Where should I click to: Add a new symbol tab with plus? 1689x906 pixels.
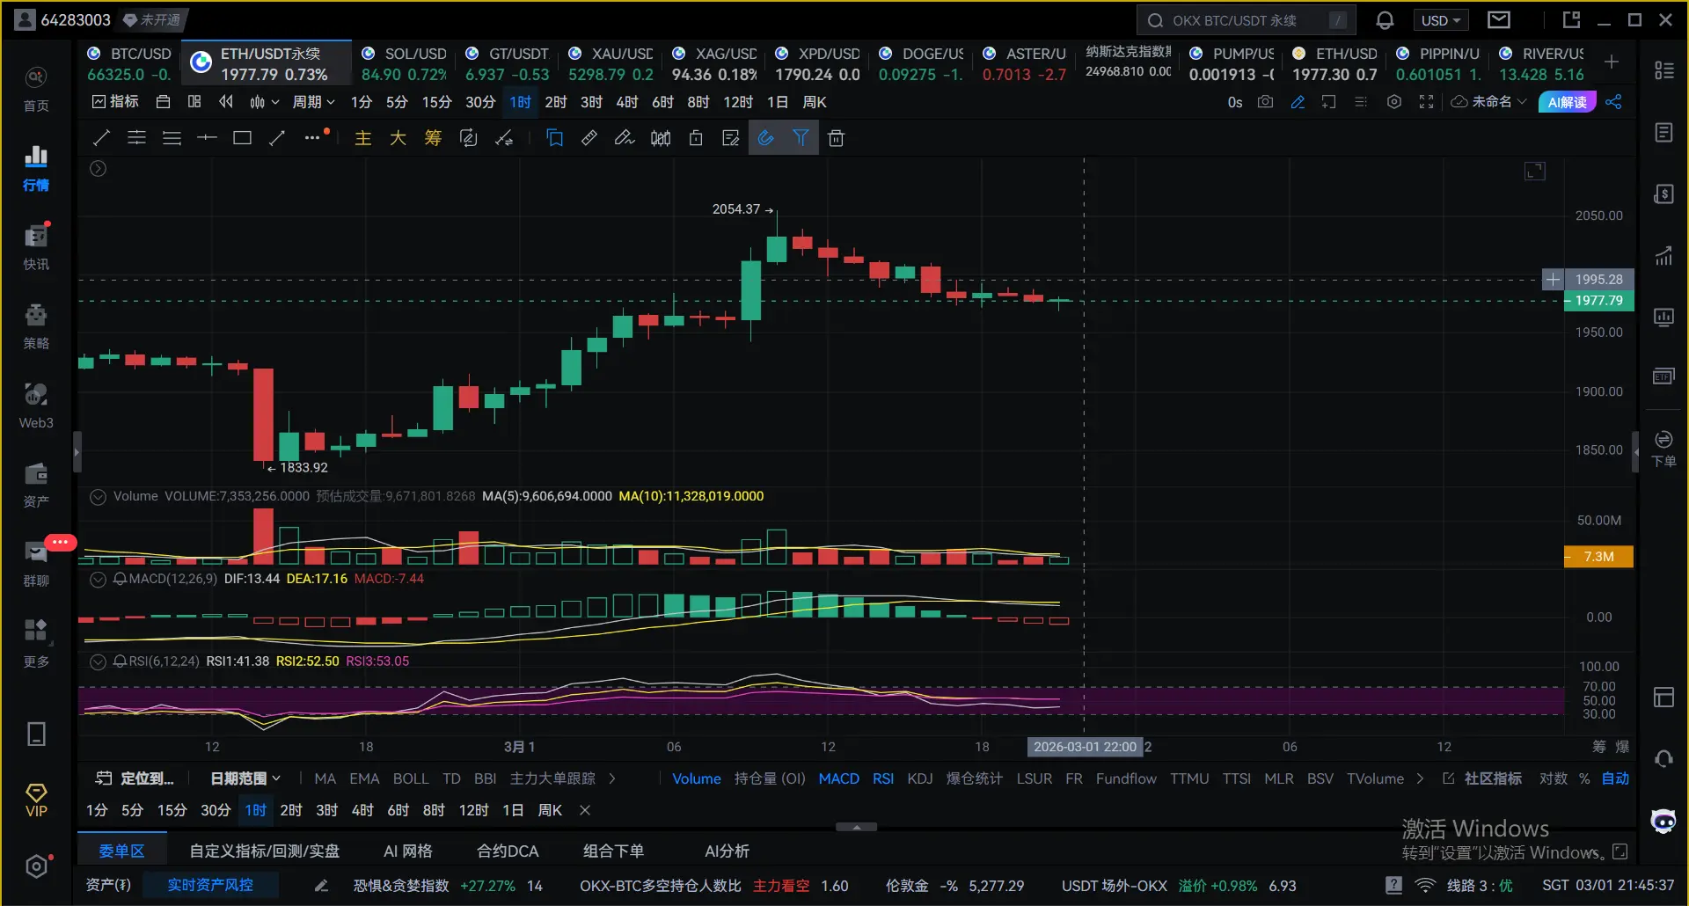[x=1612, y=62]
